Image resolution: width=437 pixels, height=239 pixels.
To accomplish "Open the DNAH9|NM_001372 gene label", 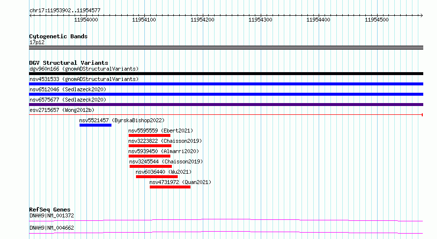I will pyautogui.click(x=52, y=215).
